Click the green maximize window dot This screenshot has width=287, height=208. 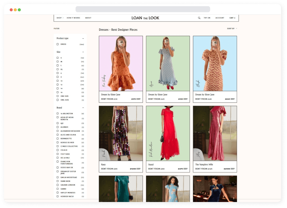click(19, 10)
